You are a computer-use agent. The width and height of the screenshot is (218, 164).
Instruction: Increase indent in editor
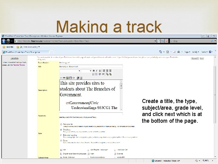[x=103, y=74]
